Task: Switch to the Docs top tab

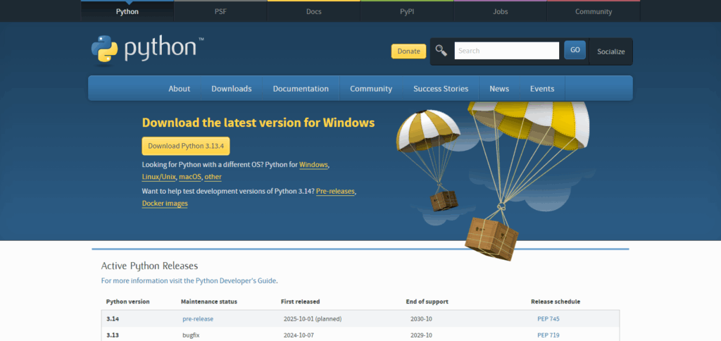Action: 313,11
